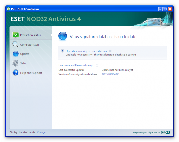Open the Protection status section
This screenshot has width=179, height=142.
(30, 35)
